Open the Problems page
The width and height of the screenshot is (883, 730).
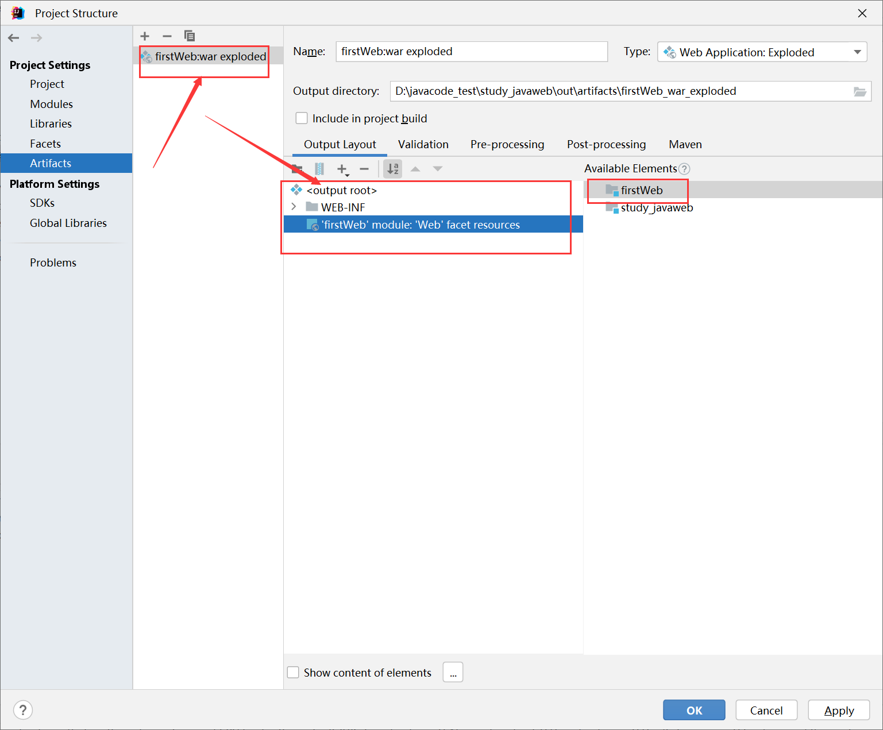tap(53, 263)
